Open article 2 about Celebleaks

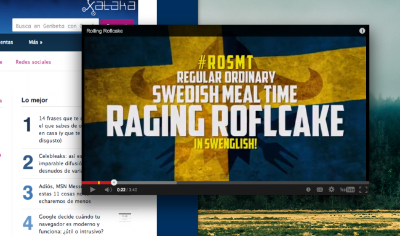[x=60, y=163]
